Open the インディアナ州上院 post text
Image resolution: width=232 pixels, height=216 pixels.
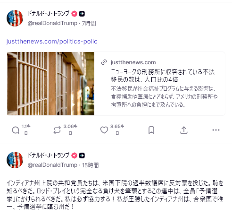tap(115, 195)
